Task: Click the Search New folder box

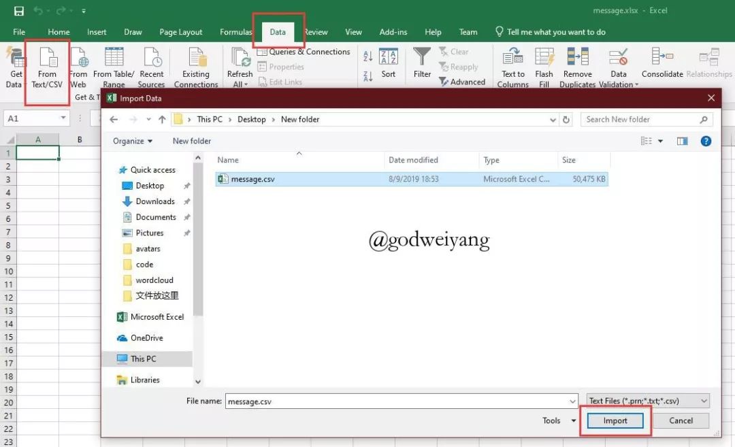Action: click(x=647, y=120)
